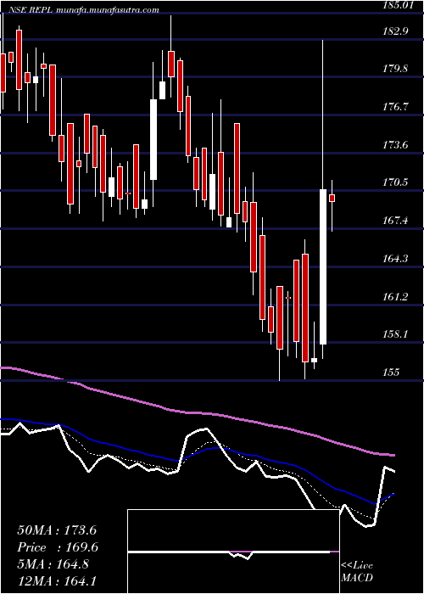The width and height of the screenshot is (424, 594).
Task: Select the last small red candle at 169.6
Action: 332,198
